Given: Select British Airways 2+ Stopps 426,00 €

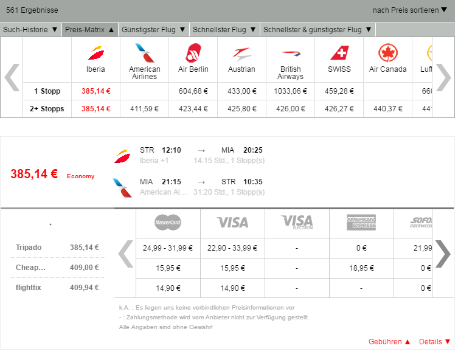Looking at the screenshot, I should (291, 109).
